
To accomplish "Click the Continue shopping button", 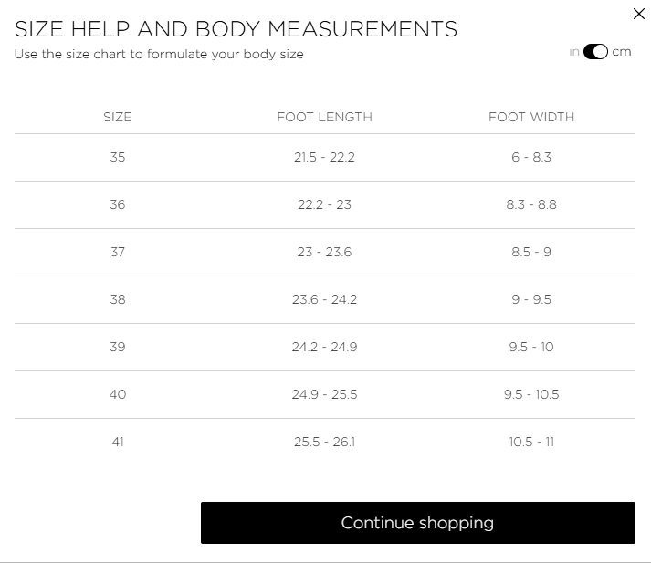I will (417, 523).
